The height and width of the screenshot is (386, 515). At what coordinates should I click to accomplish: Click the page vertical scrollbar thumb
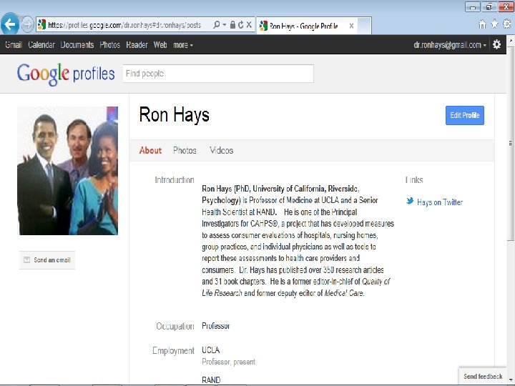(x=511, y=143)
